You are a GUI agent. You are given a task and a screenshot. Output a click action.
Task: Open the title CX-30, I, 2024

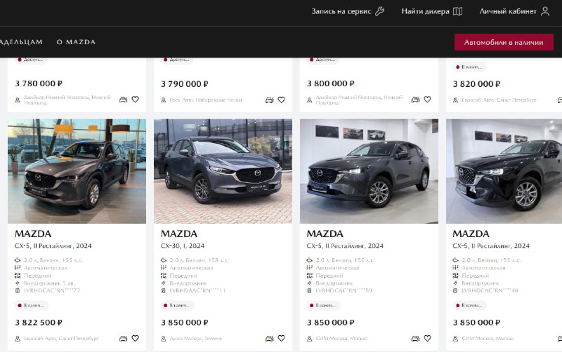pyautogui.click(x=183, y=245)
